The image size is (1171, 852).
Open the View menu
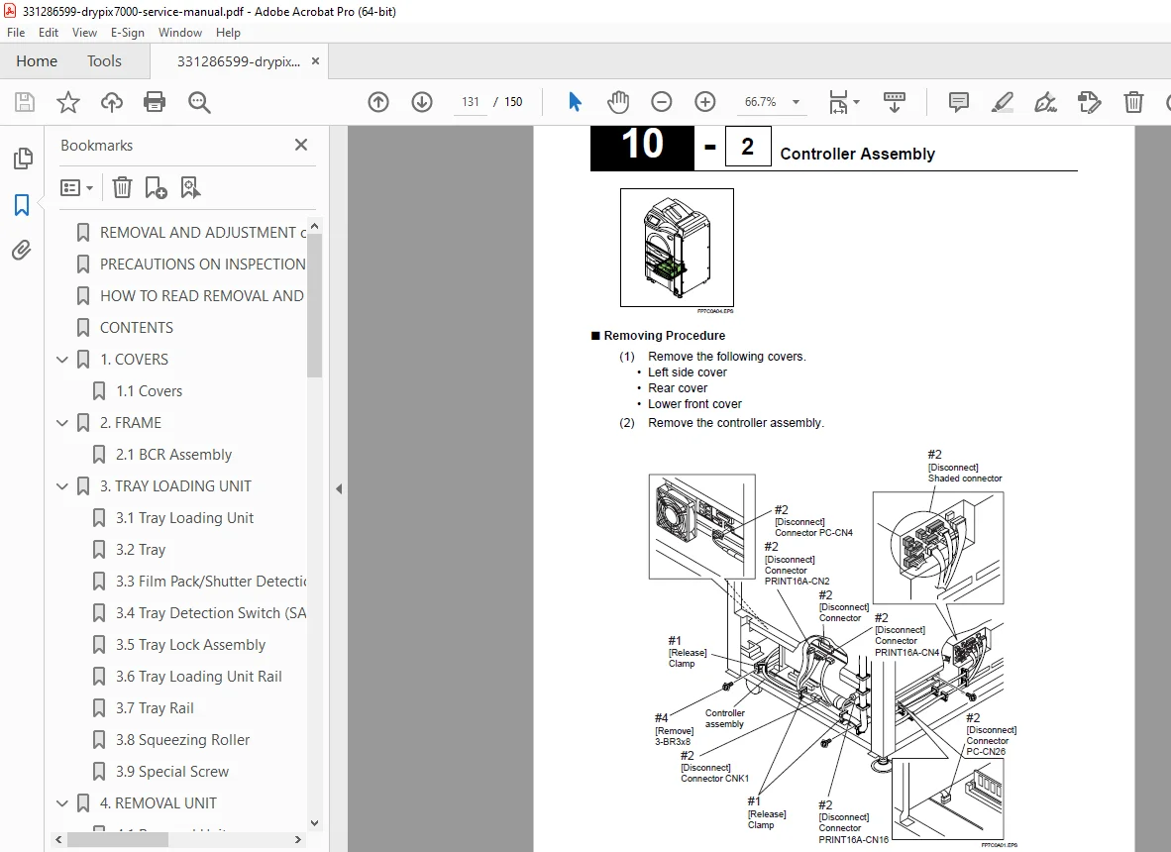point(84,32)
